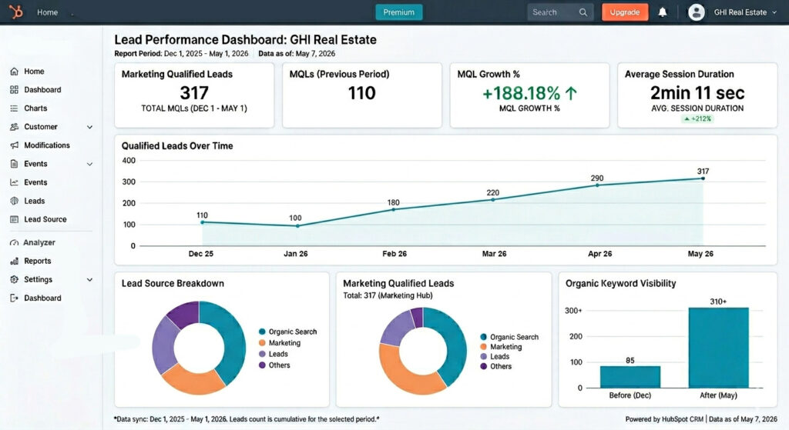
Task: Click the globe icon next to Leads
Action: pos(14,201)
